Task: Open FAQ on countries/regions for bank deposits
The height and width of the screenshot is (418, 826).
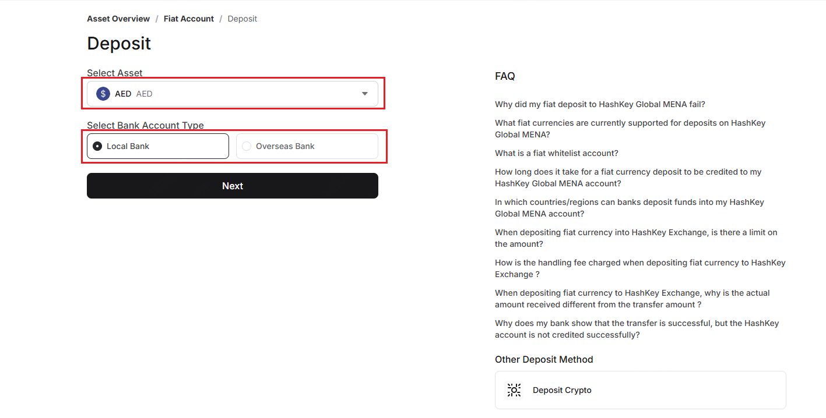Action: pos(629,208)
